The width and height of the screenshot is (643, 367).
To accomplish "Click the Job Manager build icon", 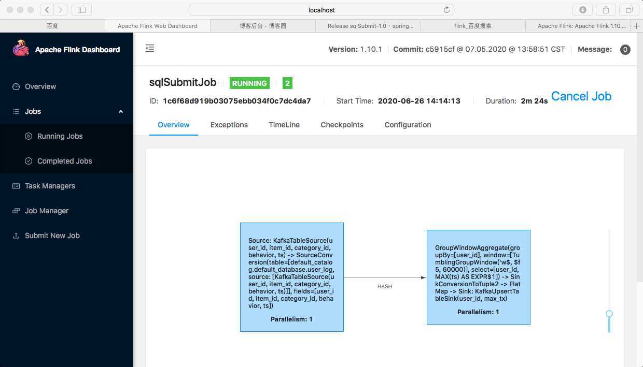I will [x=16, y=211].
